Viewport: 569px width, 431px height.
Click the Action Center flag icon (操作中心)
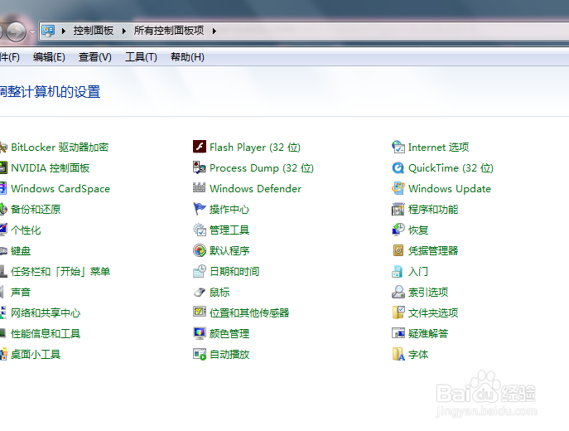(200, 209)
